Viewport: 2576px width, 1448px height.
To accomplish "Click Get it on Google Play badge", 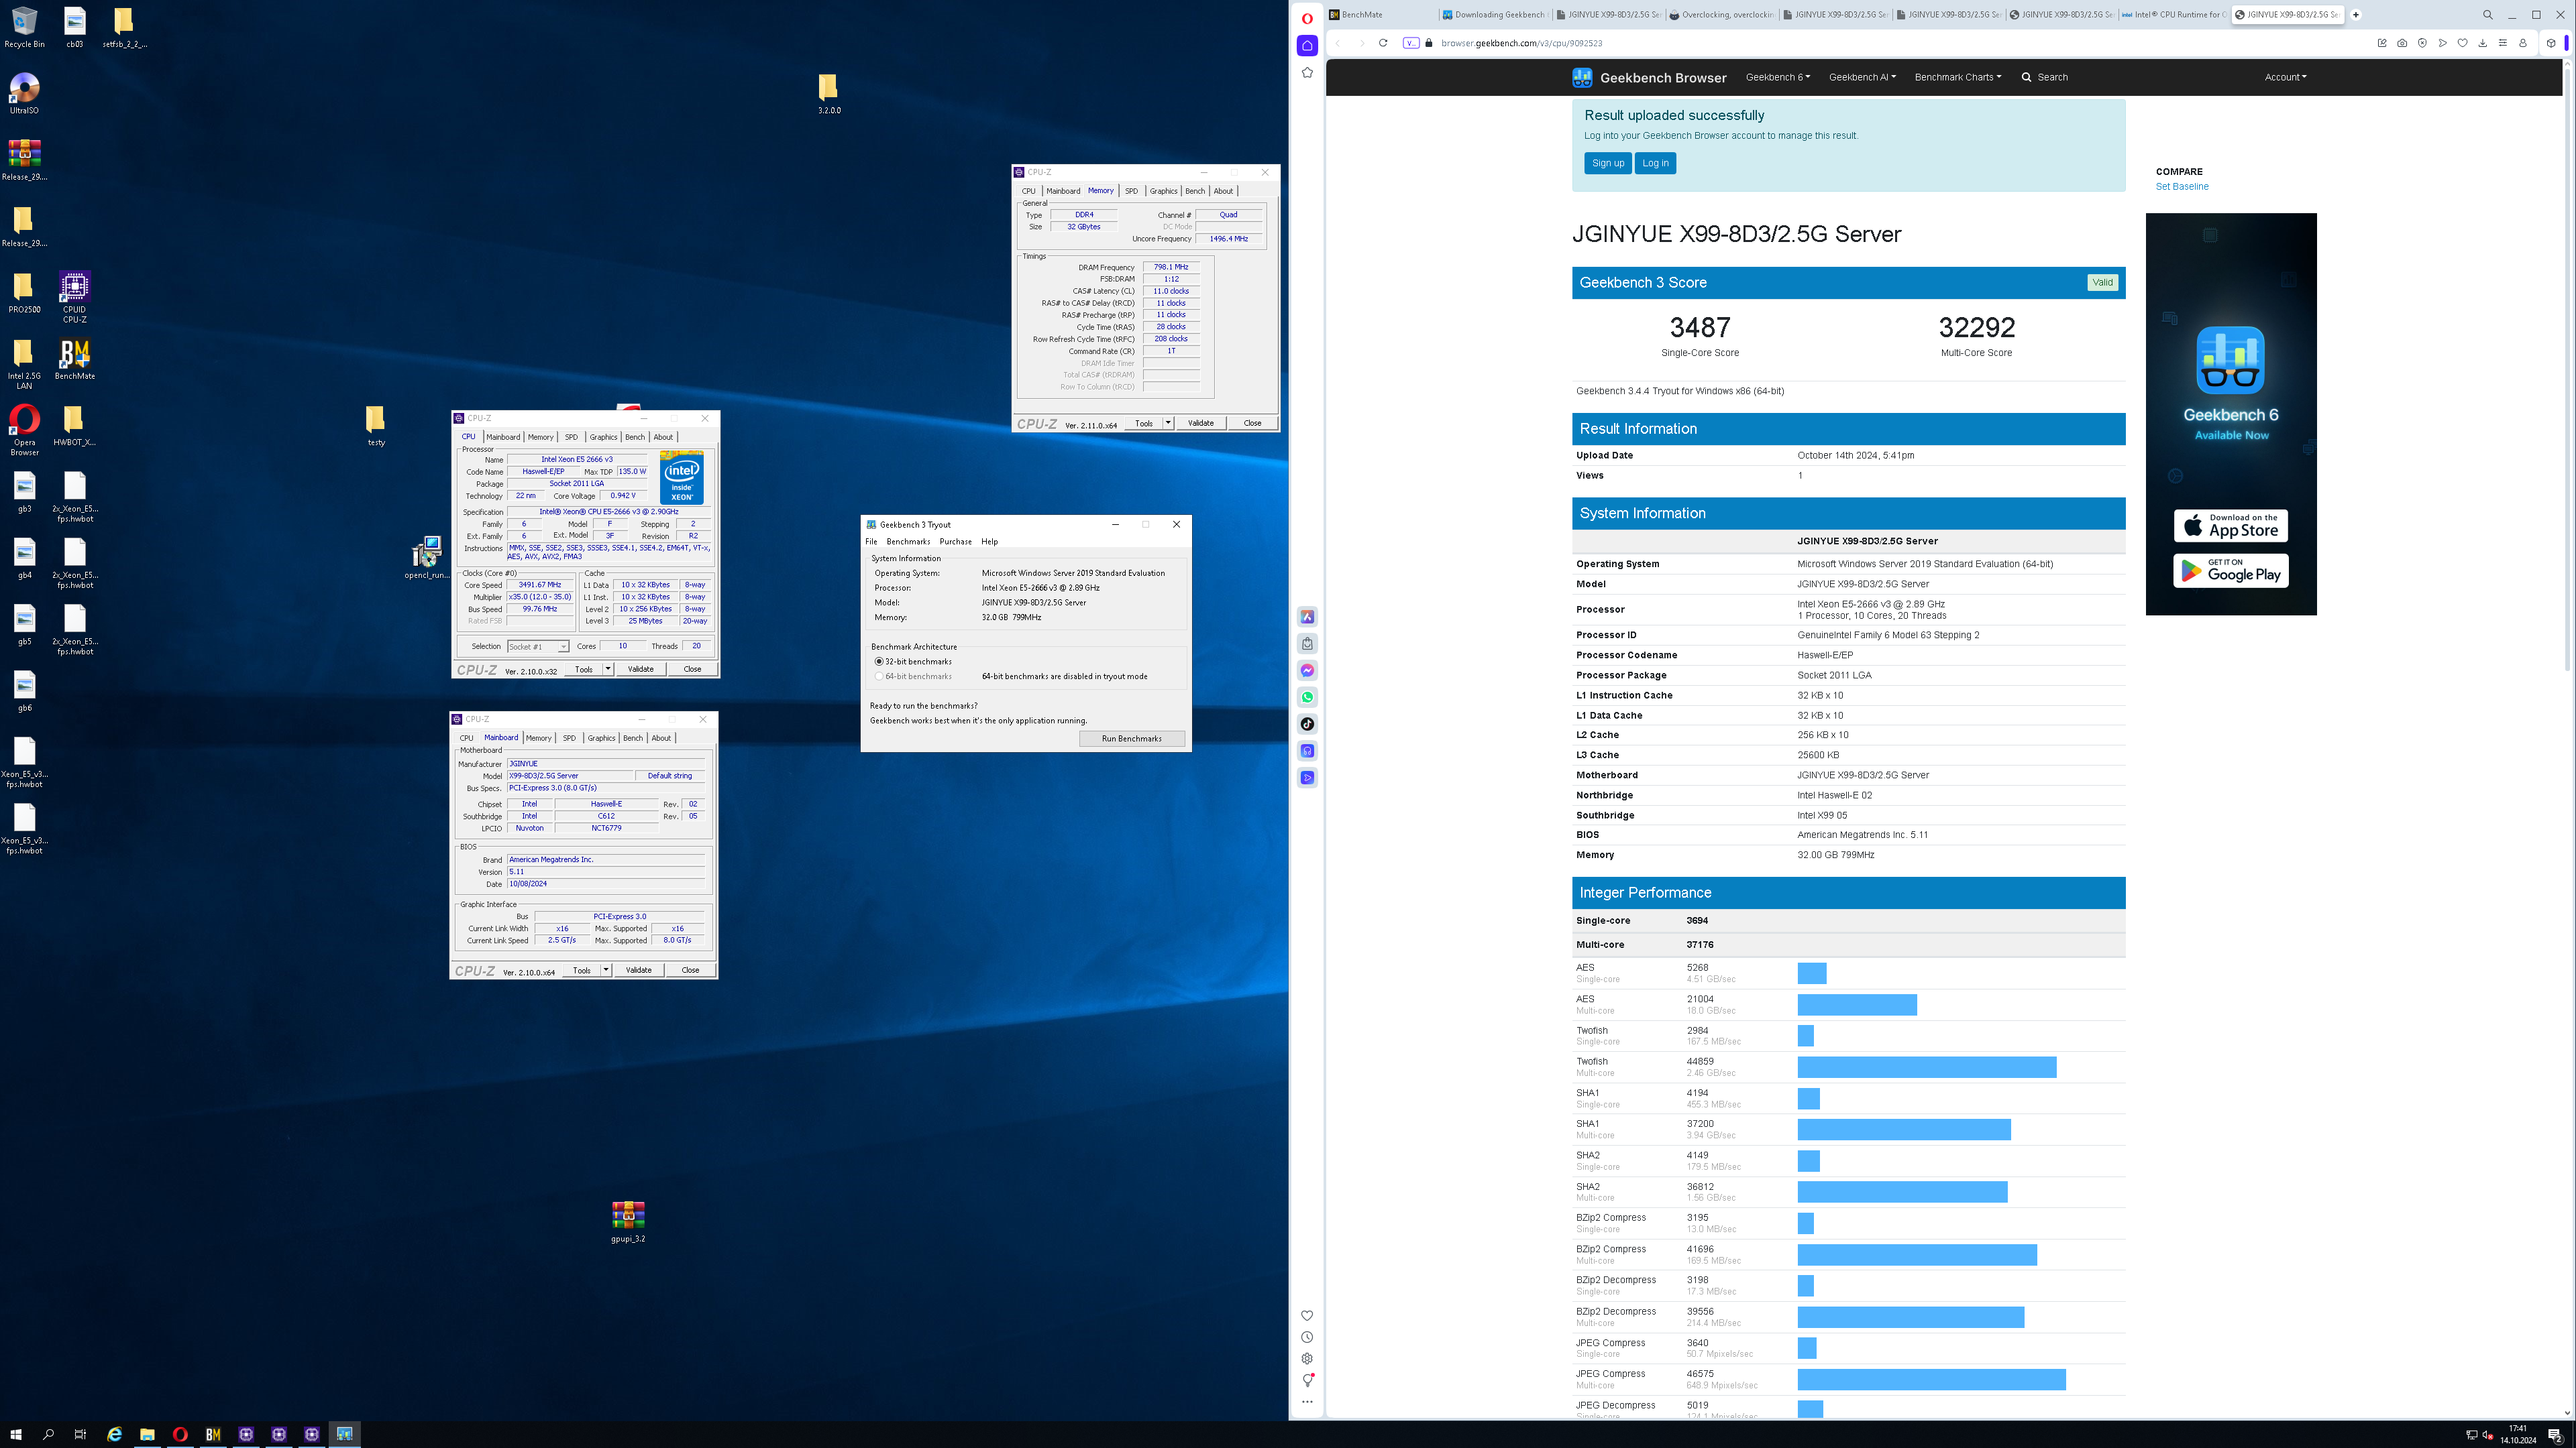I will pyautogui.click(x=2230, y=570).
